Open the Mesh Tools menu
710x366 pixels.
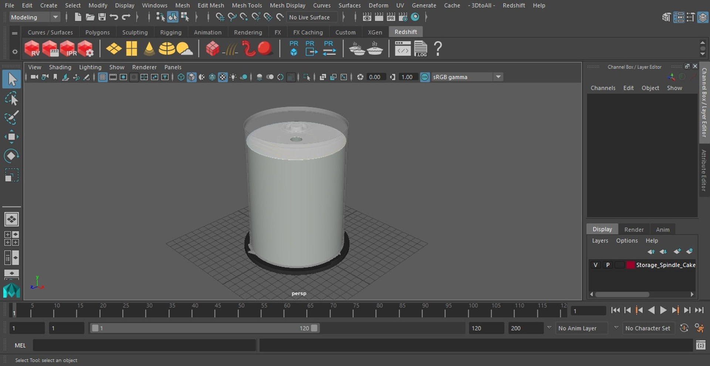pyautogui.click(x=247, y=5)
